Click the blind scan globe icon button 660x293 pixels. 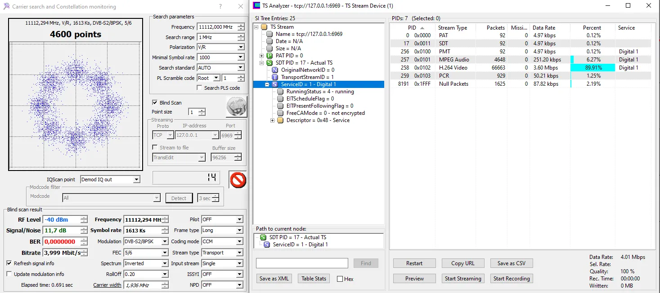coord(237,107)
